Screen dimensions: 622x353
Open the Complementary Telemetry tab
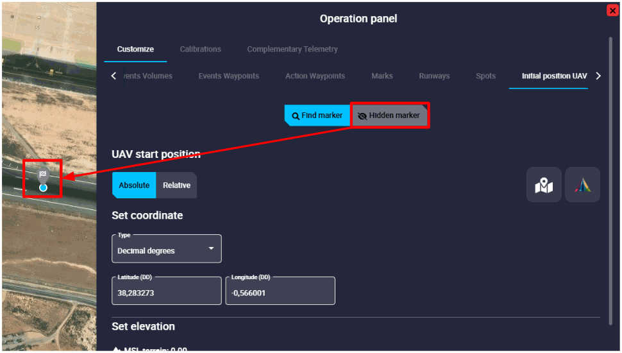coord(292,49)
